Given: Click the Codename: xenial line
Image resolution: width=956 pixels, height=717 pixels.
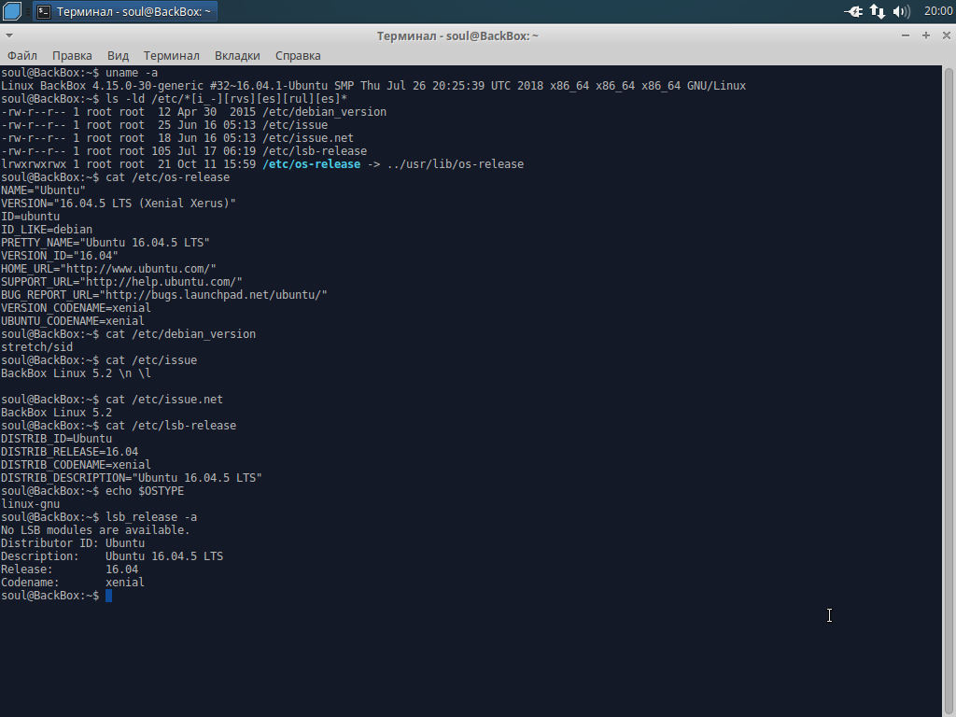Looking at the screenshot, I should click(73, 583).
